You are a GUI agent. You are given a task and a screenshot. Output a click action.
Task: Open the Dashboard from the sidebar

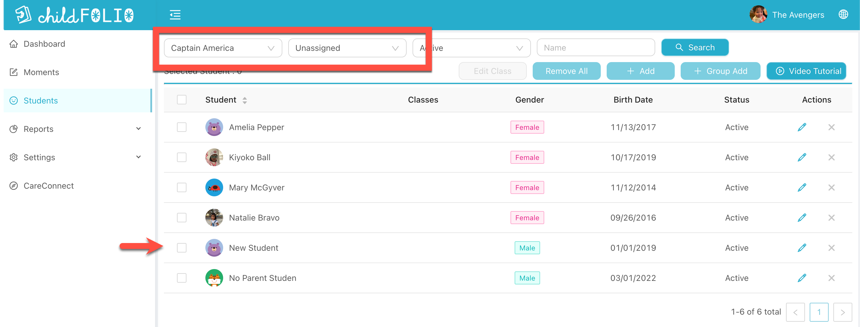(44, 43)
